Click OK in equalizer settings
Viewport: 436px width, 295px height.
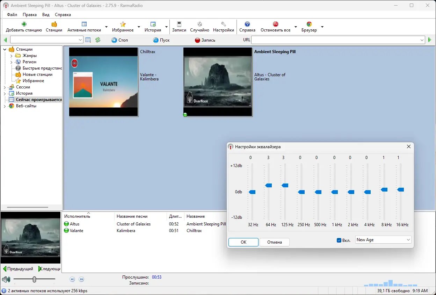pos(244,242)
